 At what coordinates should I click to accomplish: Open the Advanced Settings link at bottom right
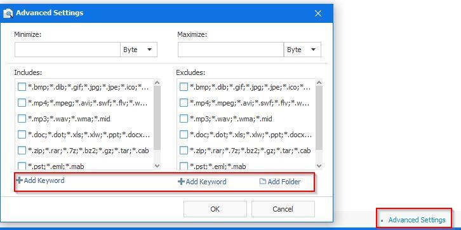[x=417, y=220]
